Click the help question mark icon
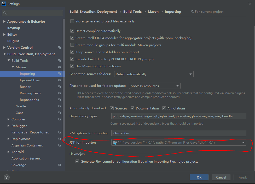Image resolution: width=255 pixels, height=184 pixels. 6,177
